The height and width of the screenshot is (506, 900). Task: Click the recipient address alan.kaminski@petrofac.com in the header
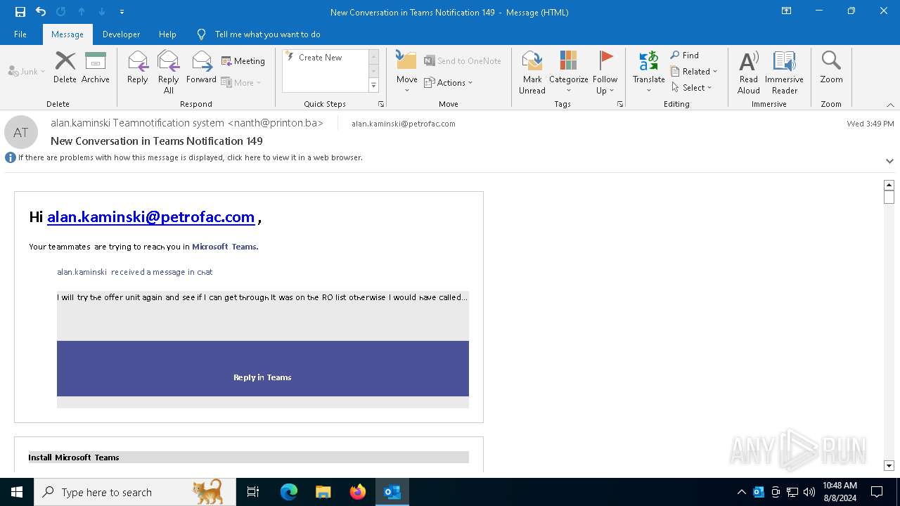tap(404, 124)
